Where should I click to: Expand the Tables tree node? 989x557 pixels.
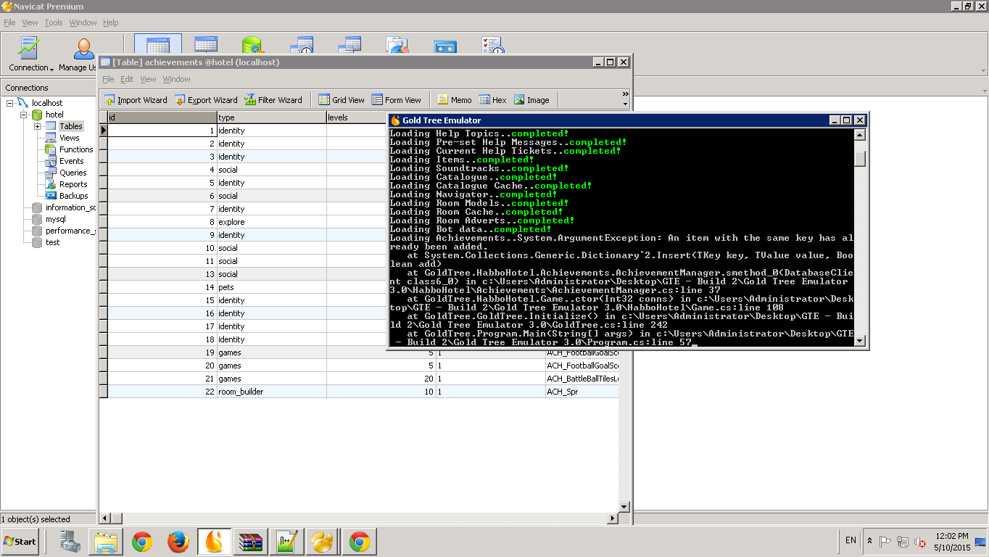tap(37, 126)
